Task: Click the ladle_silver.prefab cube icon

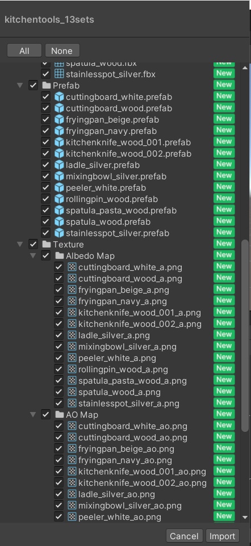Action: [59, 165]
